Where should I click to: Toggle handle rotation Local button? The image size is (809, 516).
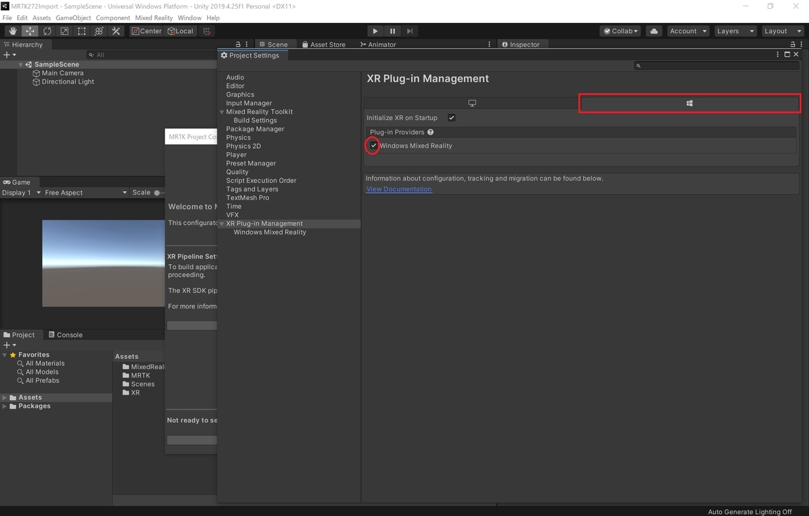click(181, 31)
